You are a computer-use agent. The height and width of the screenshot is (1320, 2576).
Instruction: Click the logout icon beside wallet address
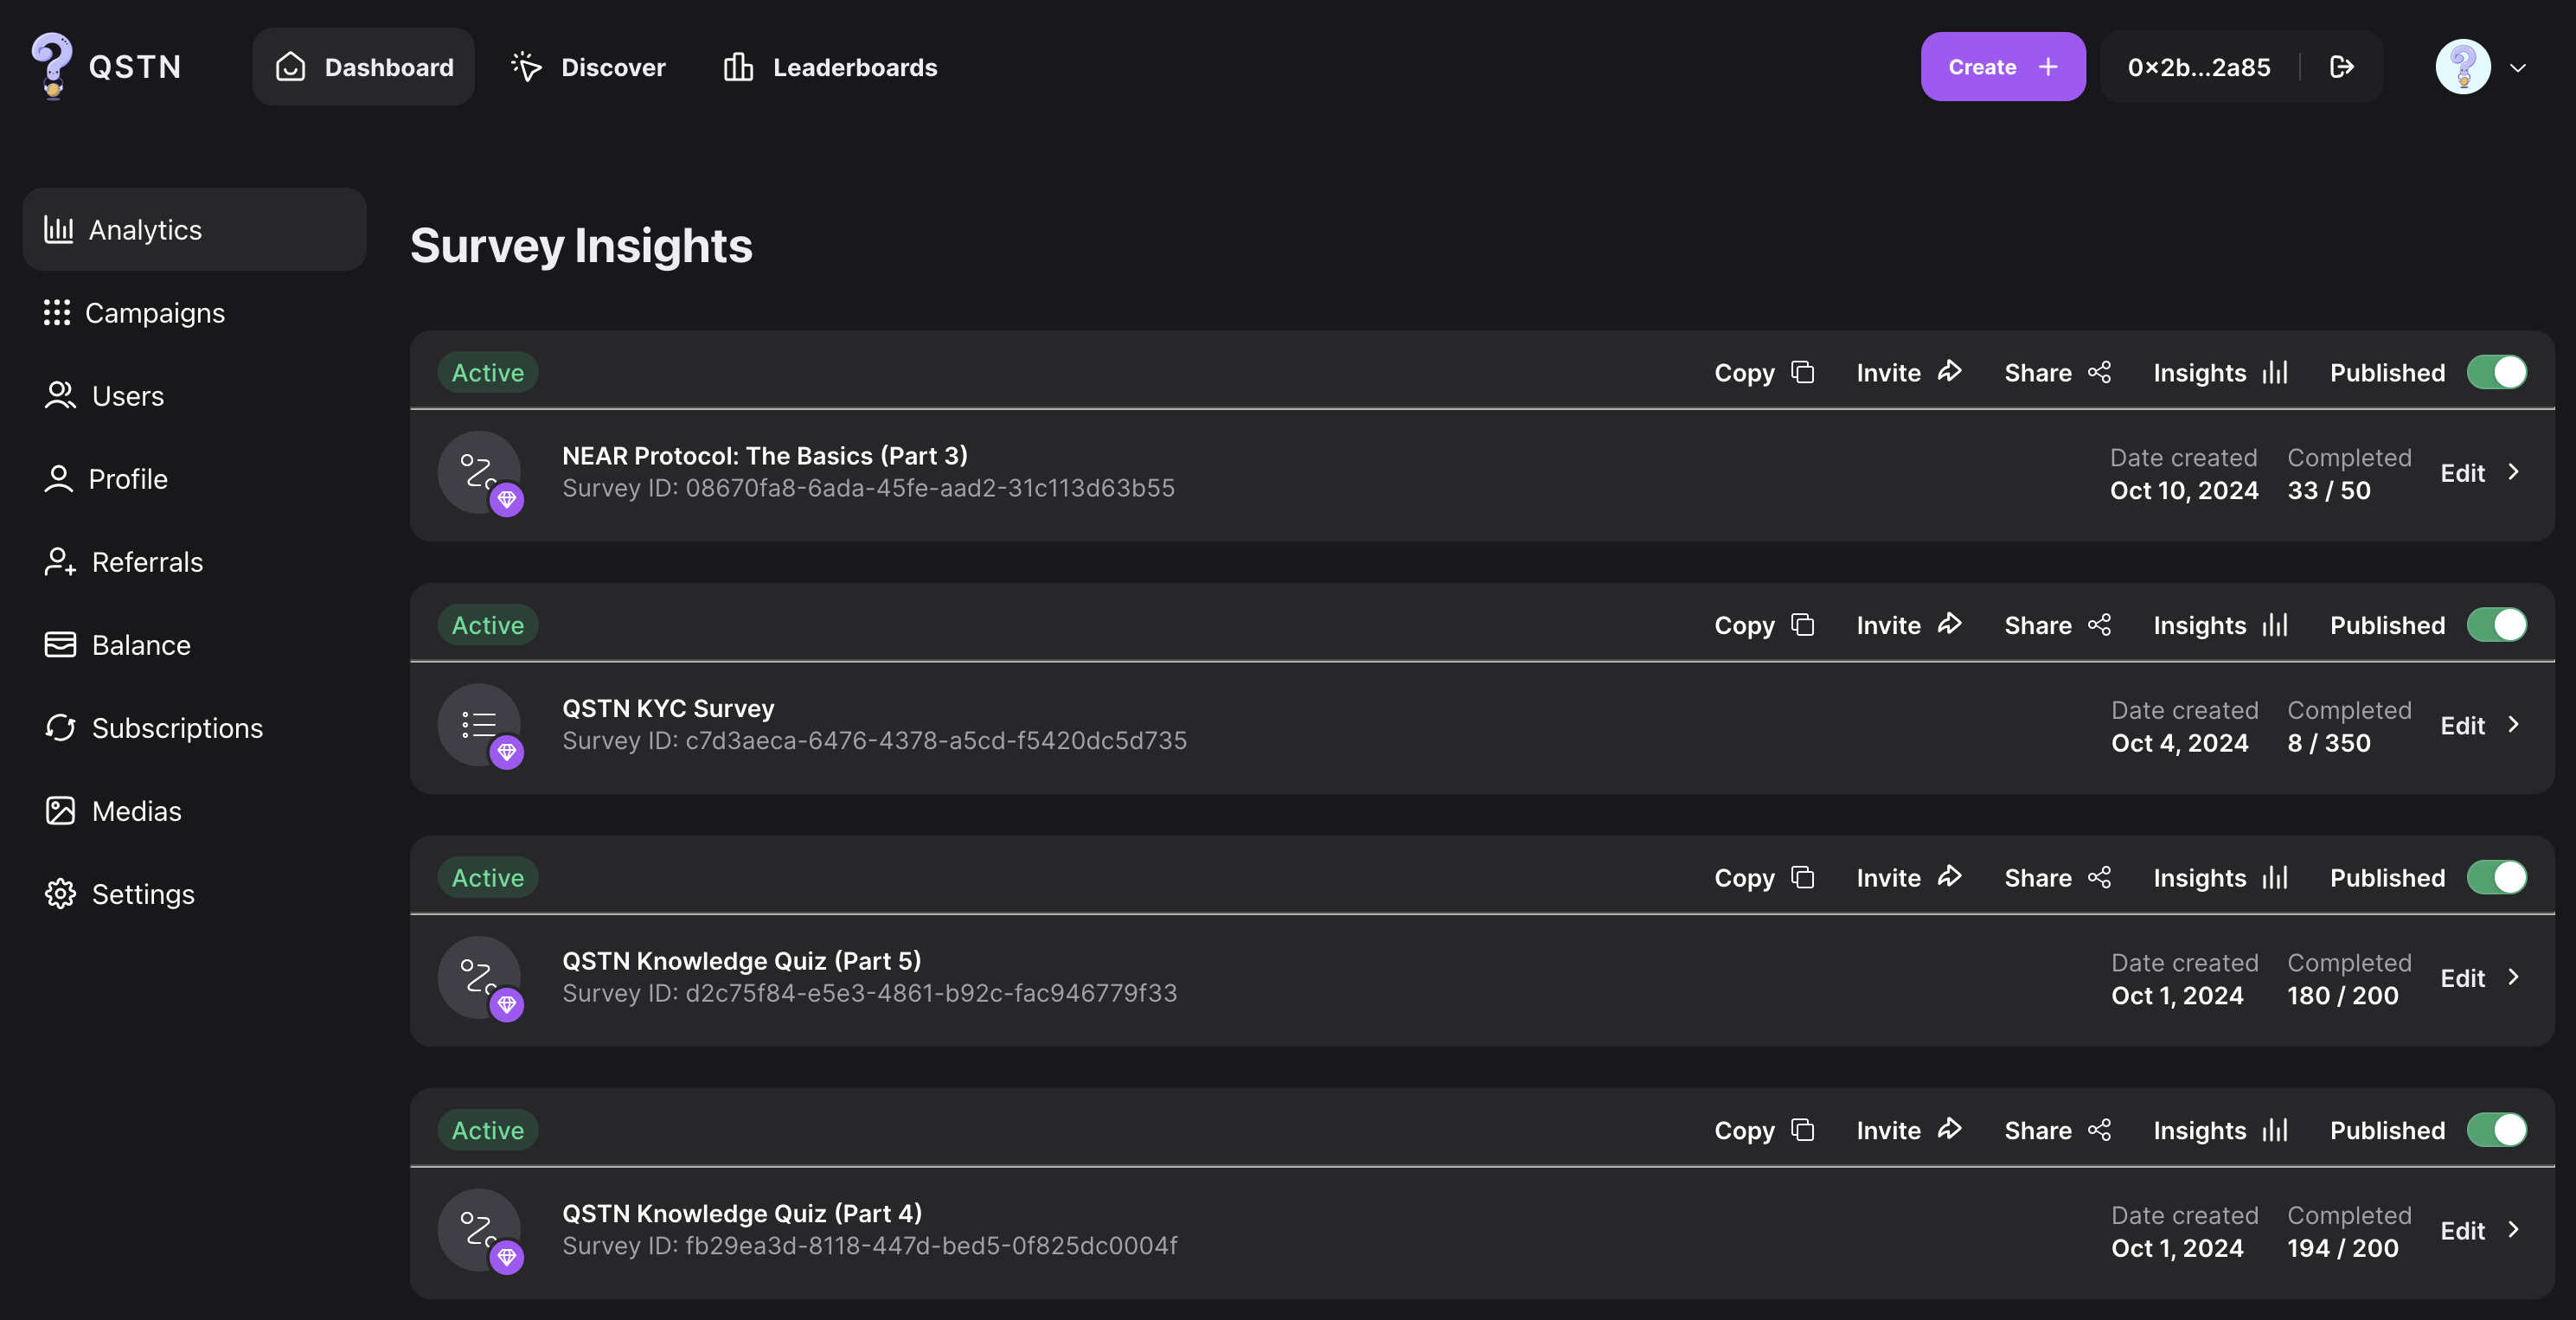[x=2341, y=67]
